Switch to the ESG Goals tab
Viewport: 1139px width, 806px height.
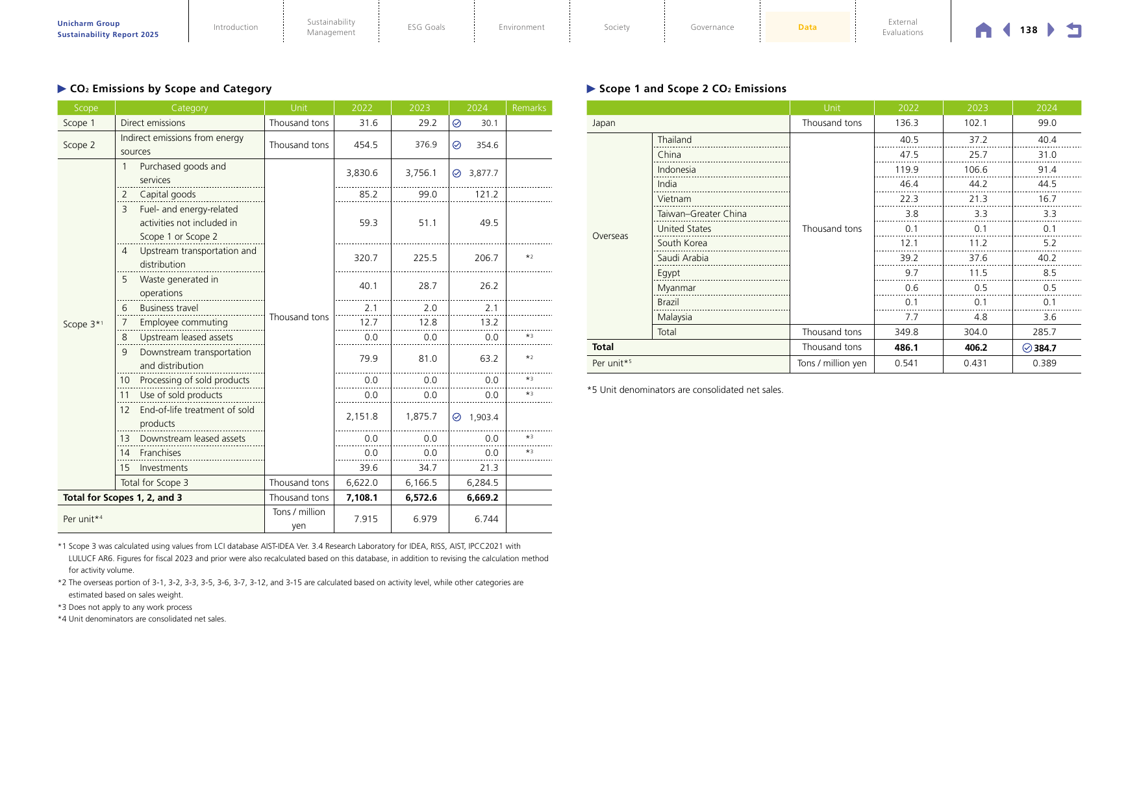427,27
